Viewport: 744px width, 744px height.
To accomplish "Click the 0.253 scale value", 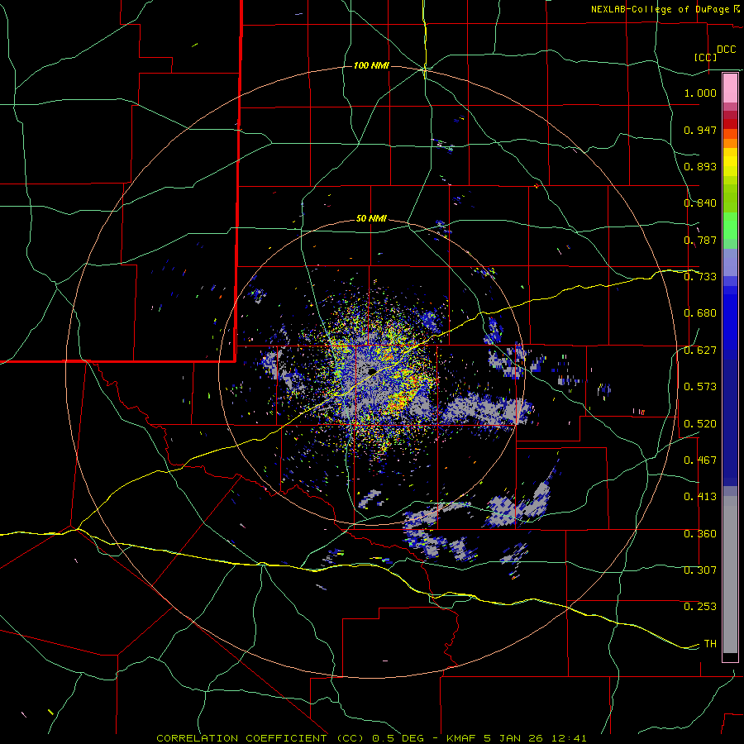I will pyautogui.click(x=700, y=607).
